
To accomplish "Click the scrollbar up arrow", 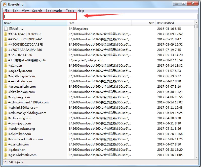I will [196, 22].
